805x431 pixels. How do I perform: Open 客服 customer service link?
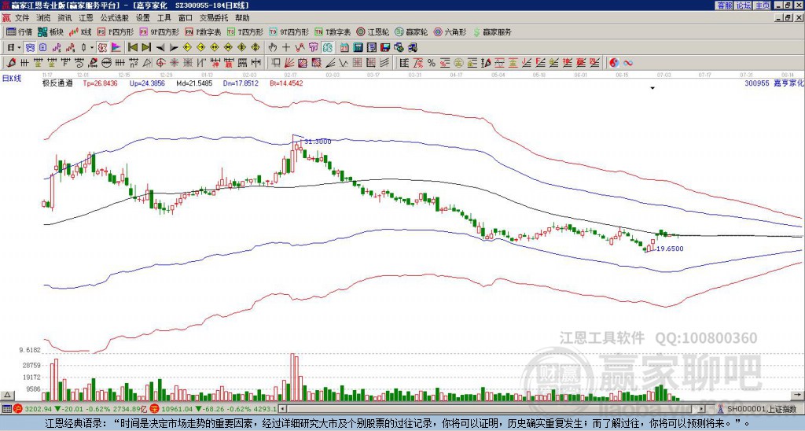[x=724, y=6]
